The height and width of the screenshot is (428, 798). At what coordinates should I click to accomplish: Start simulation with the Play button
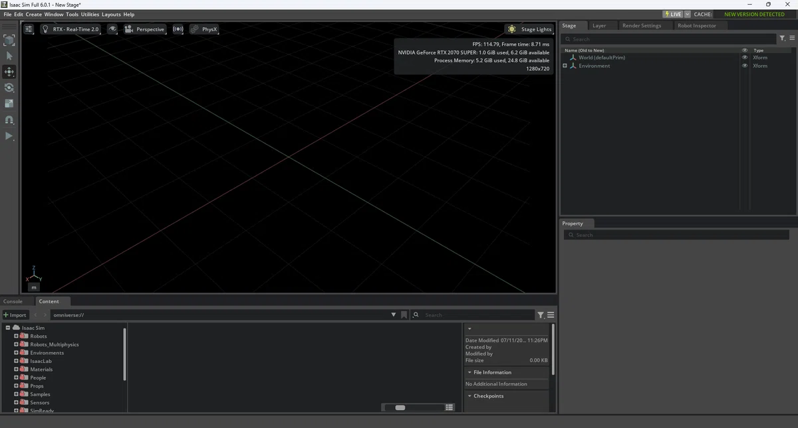[x=9, y=136]
